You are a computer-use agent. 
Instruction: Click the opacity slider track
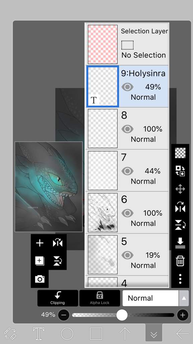(x=123, y=315)
